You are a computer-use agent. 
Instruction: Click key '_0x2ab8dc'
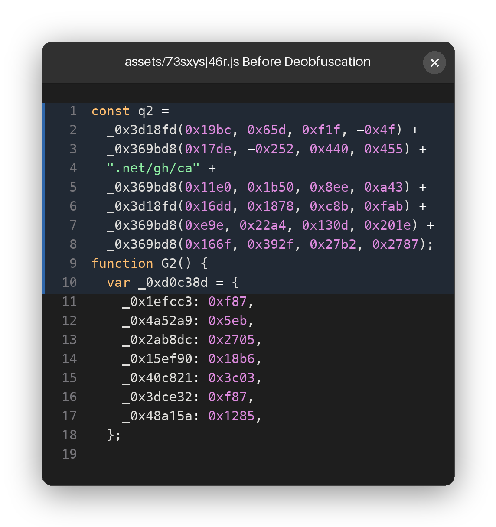click(x=157, y=340)
